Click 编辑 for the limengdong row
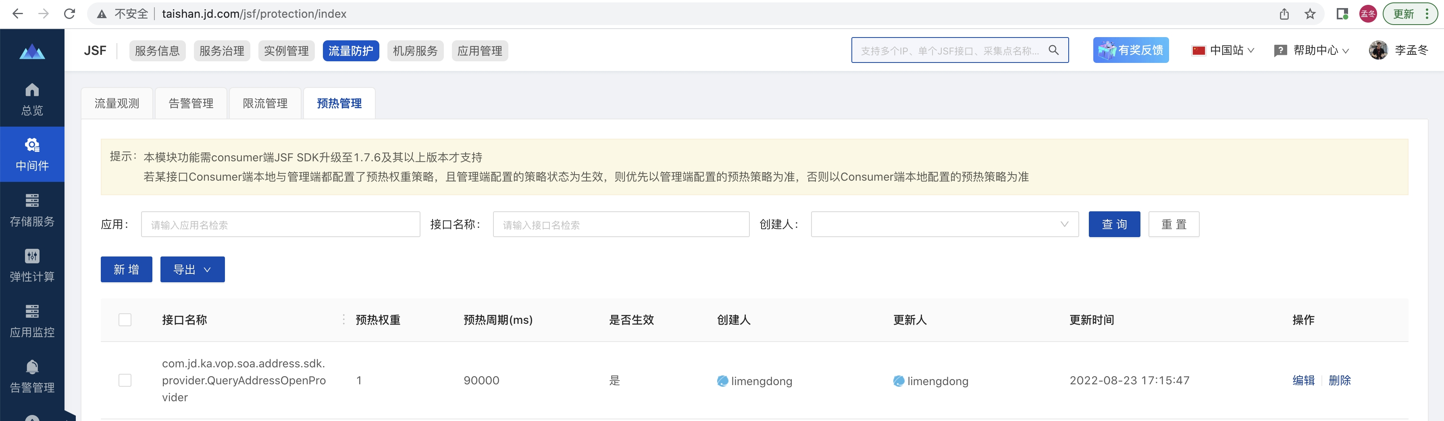This screenshot has height=421, width=1444. tap(1303, 381)
